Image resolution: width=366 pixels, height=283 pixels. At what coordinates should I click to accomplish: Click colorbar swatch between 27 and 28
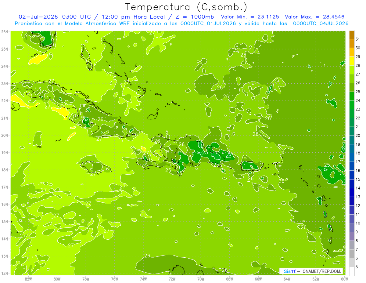pos(352,70)
